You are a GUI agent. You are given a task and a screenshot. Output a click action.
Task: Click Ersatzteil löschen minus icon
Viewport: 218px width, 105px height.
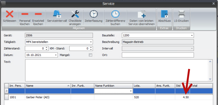tap(38, 14)
